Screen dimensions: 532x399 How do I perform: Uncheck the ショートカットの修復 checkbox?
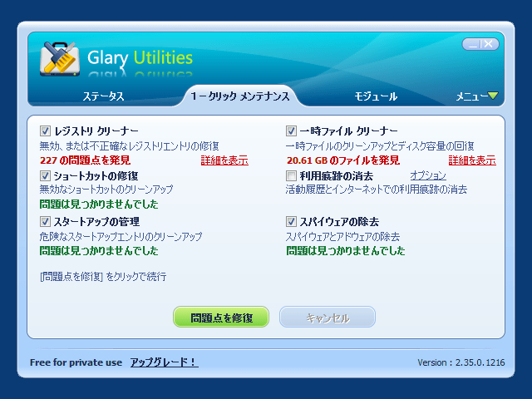coord(45,175)
